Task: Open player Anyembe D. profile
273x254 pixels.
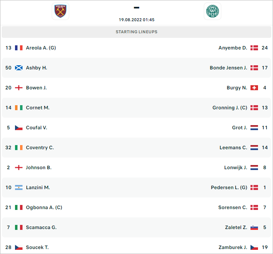Action: [x=233, y=48]
